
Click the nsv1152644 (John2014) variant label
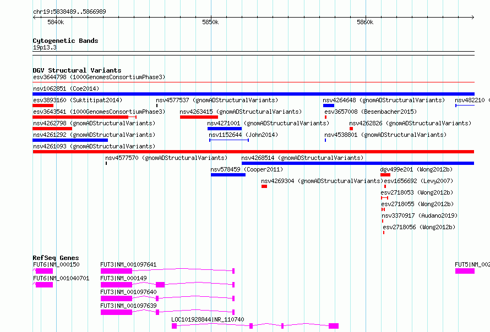point(243,135)
